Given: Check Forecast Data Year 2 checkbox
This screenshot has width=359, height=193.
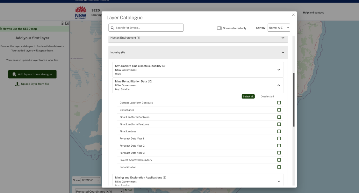Looking at the screenshot, I should pos(279,146).
